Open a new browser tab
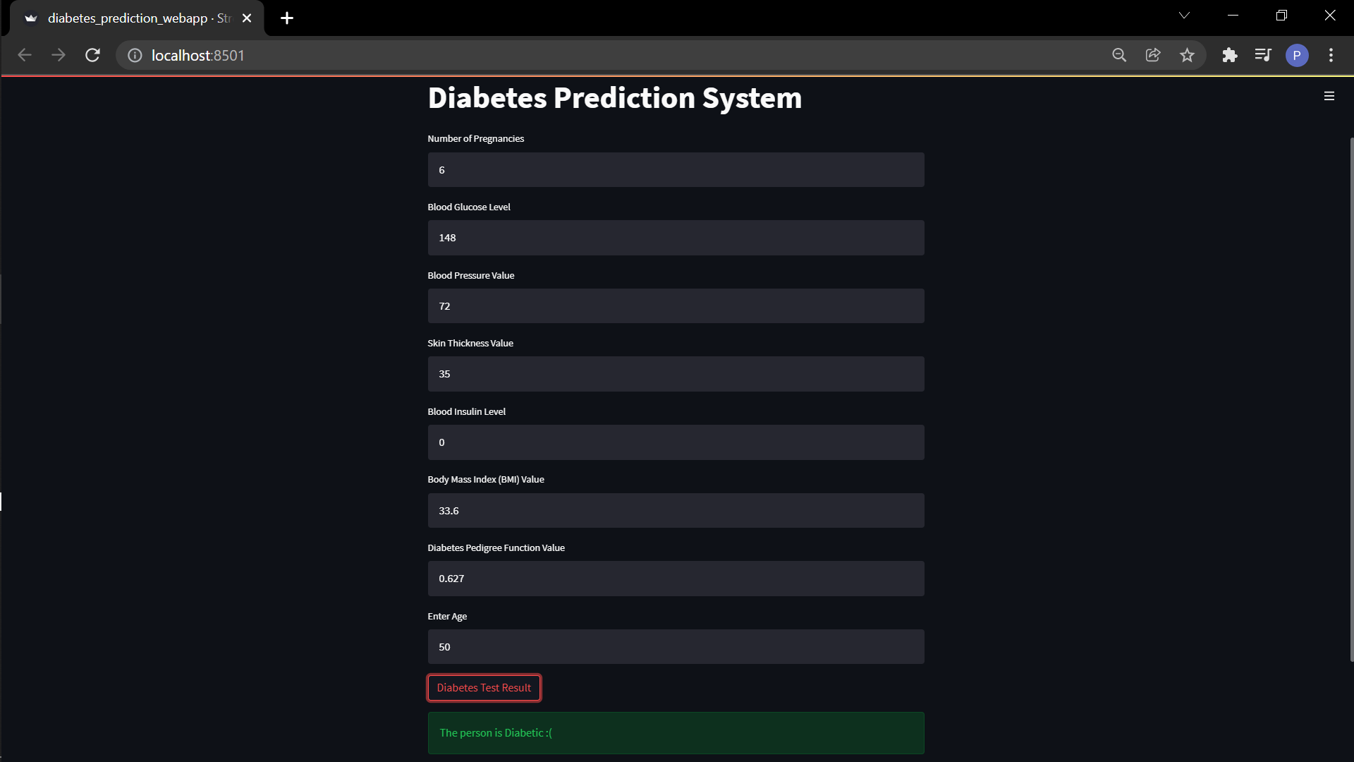The image size is (1354, 762). (x=286, y=18)
